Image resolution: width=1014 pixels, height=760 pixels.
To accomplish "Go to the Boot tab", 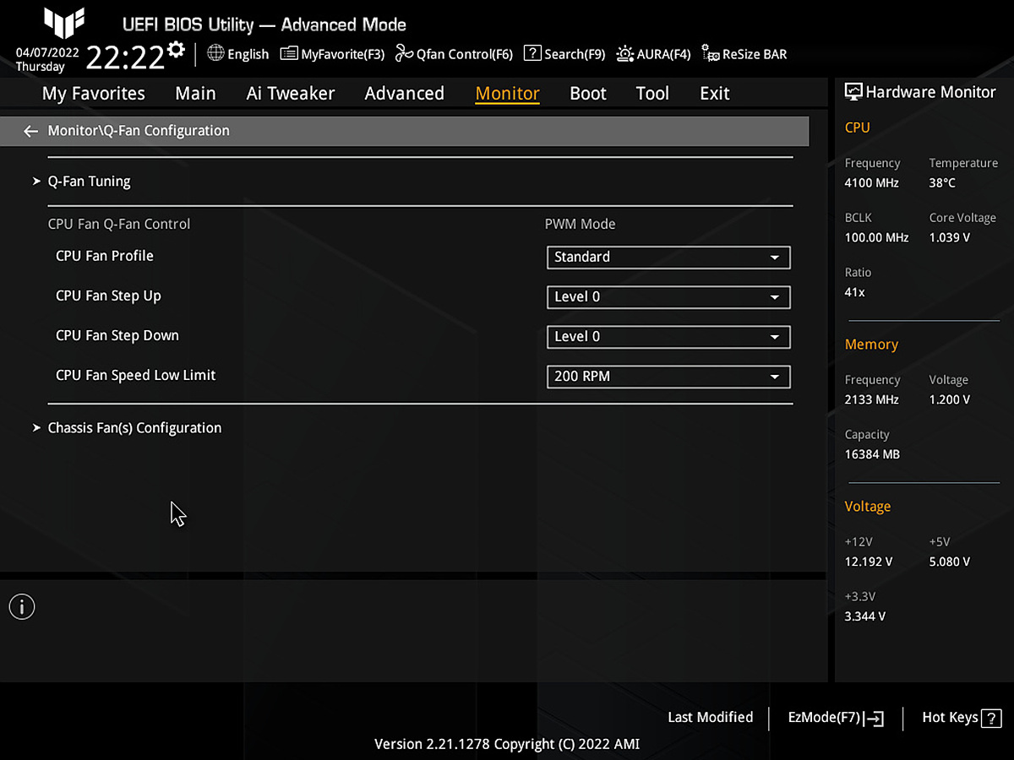I will pyautogui.click(x=588, y=94).
